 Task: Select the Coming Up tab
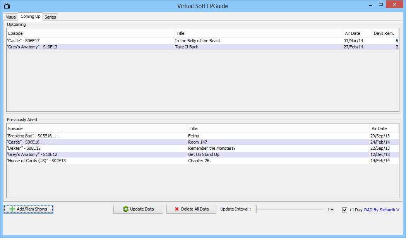click(x=31, y=16)
